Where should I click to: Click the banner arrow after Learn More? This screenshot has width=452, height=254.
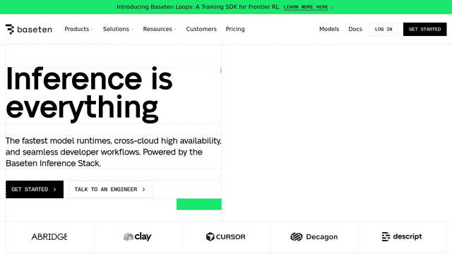coord(332,7)
